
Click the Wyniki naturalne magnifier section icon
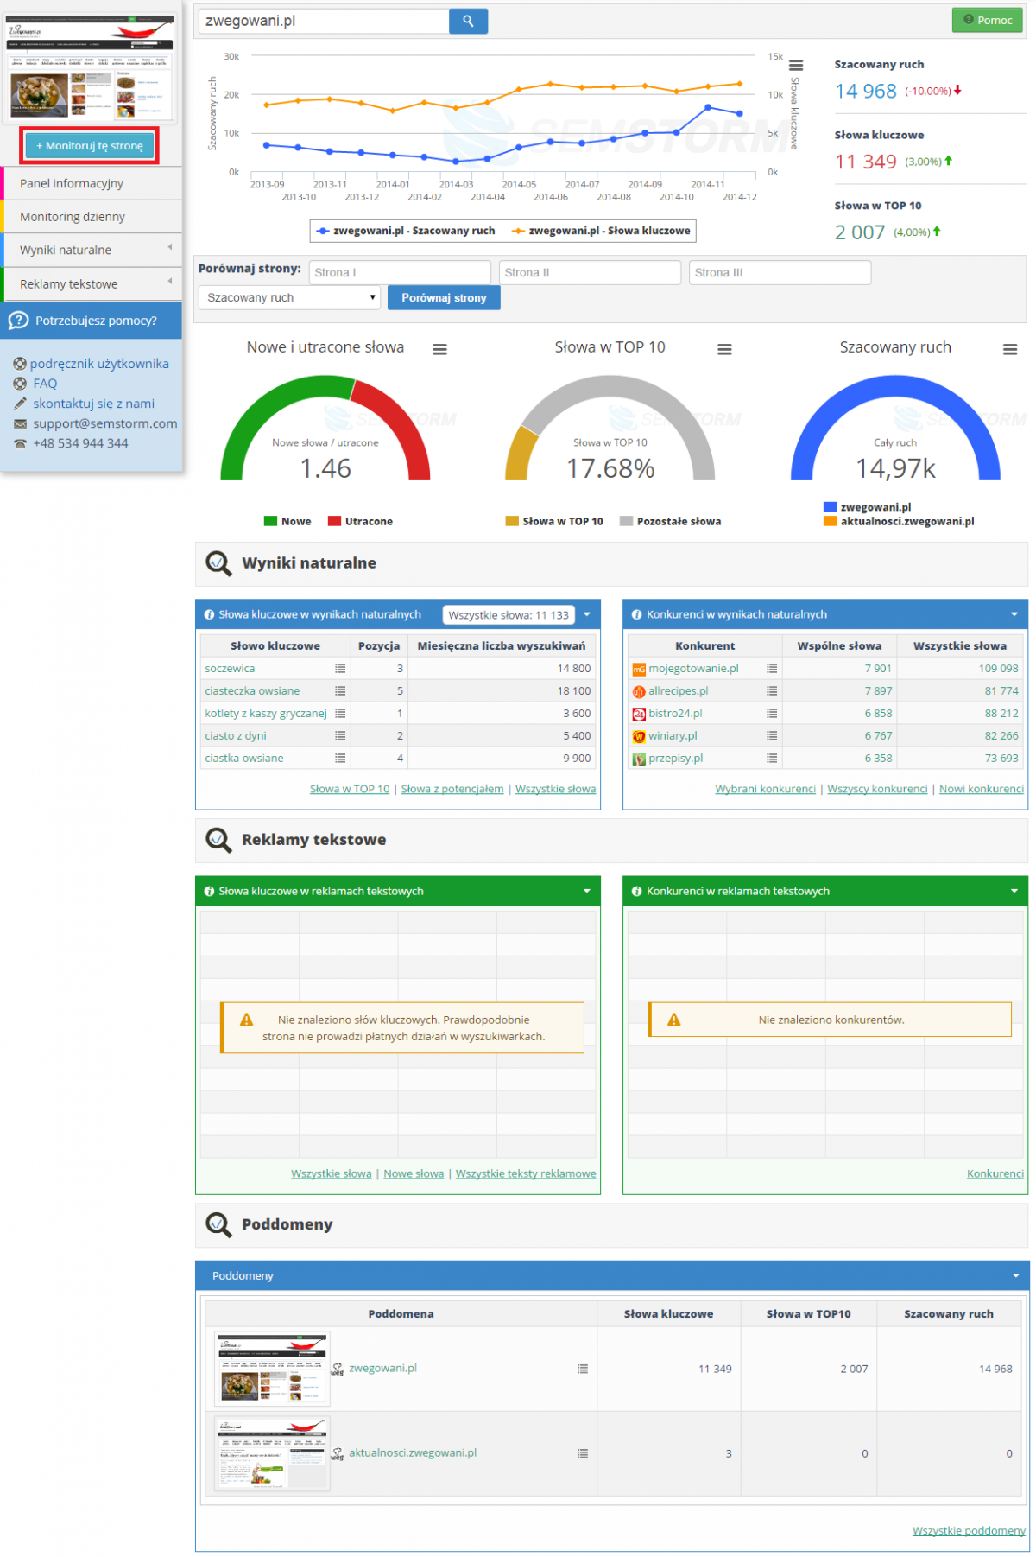pyautogui.click(x=218, y=563)
